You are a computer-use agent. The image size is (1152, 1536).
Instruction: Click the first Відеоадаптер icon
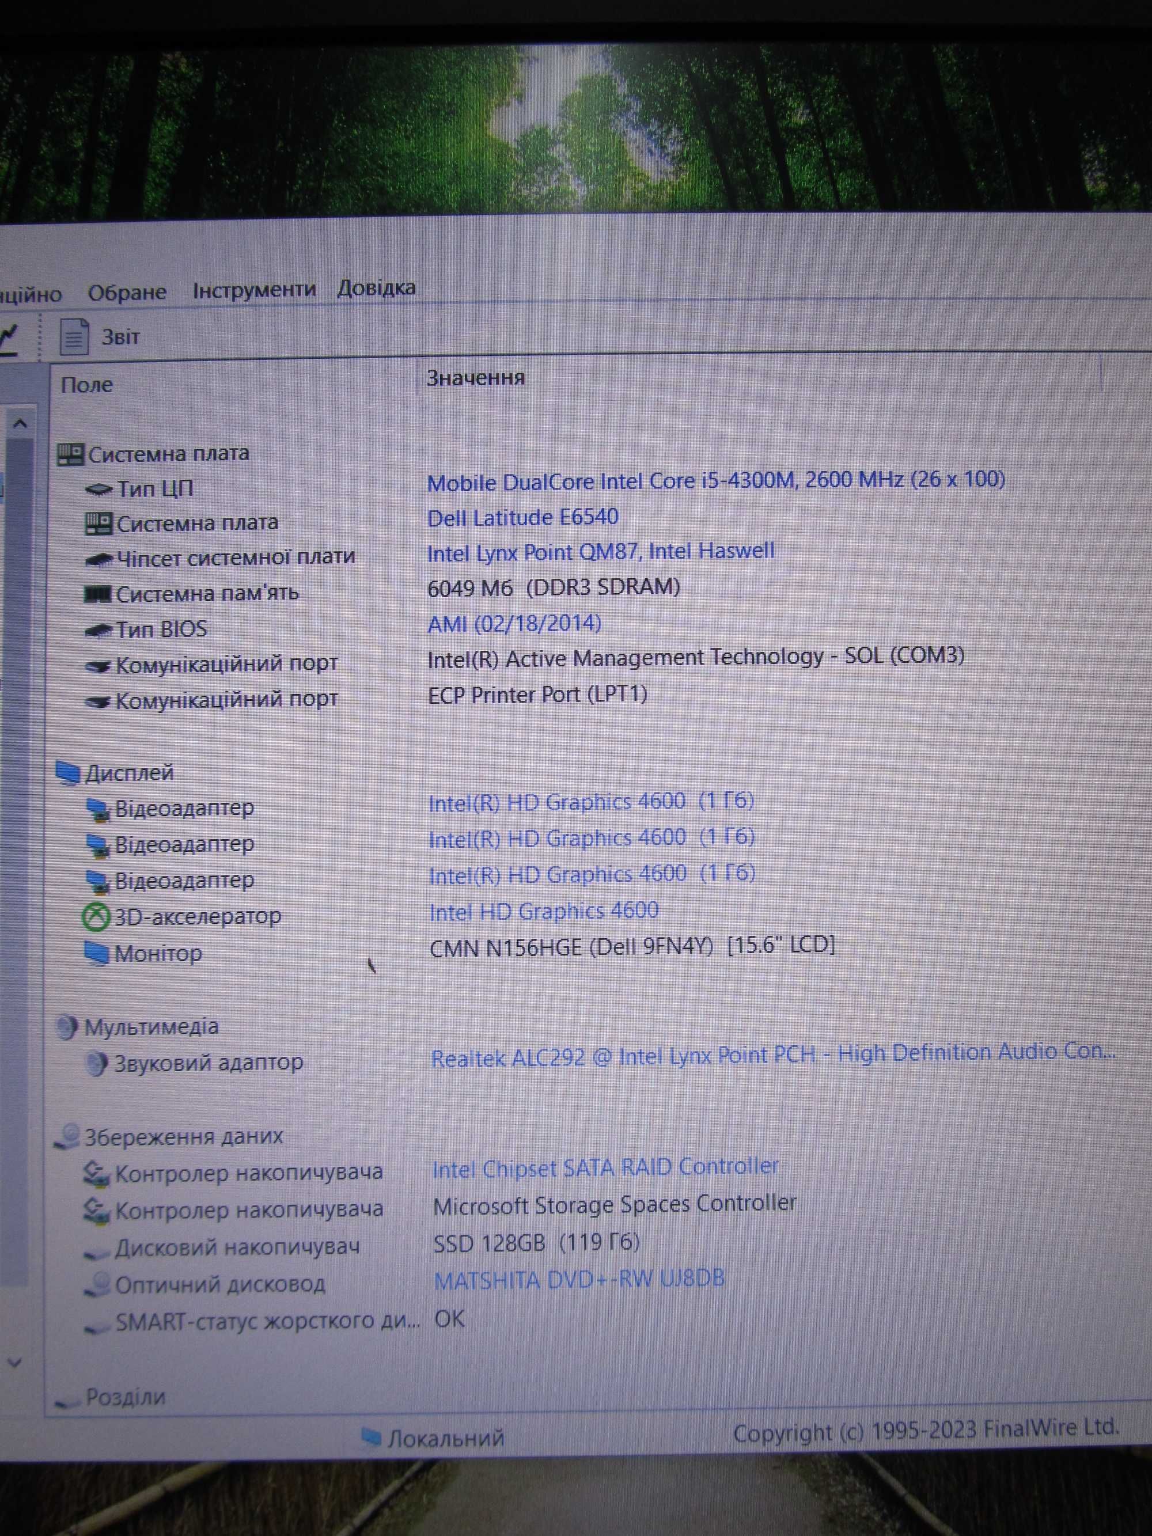click(x=98, y=809)
